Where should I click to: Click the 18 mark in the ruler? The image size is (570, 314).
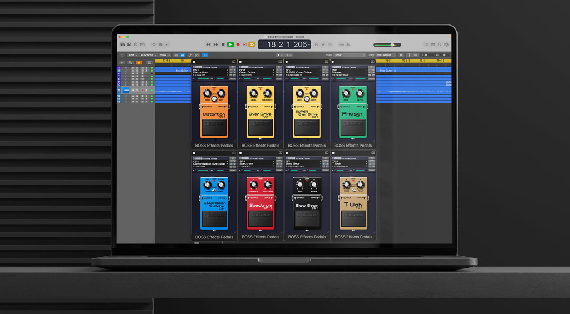point(182,61)
